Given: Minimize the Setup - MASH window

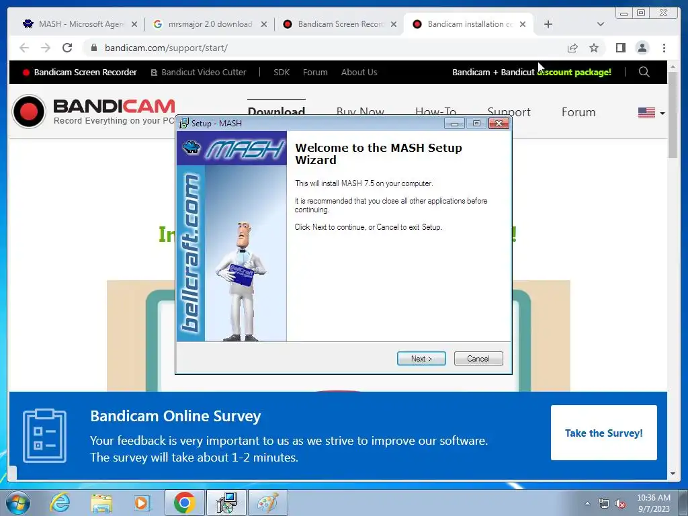Looking at the screenshot, I should [455, 124].
